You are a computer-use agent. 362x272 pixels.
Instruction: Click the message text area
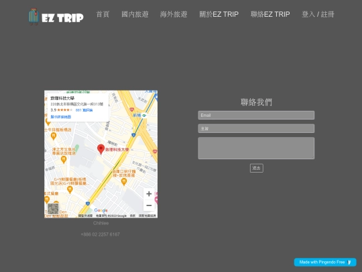[x=256, y=148]
